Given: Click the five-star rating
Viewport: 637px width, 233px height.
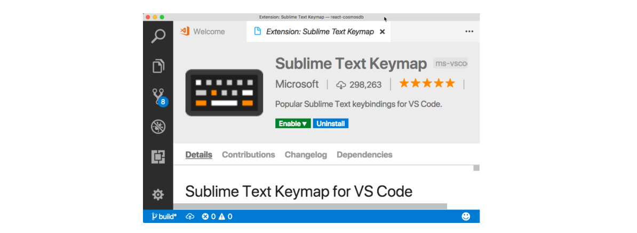Looking at the screenshot, I should tap(427, 84).
